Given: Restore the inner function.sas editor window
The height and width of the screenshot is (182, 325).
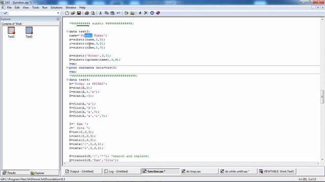Looking at the screenshot, I should click(x=318, y=8).
